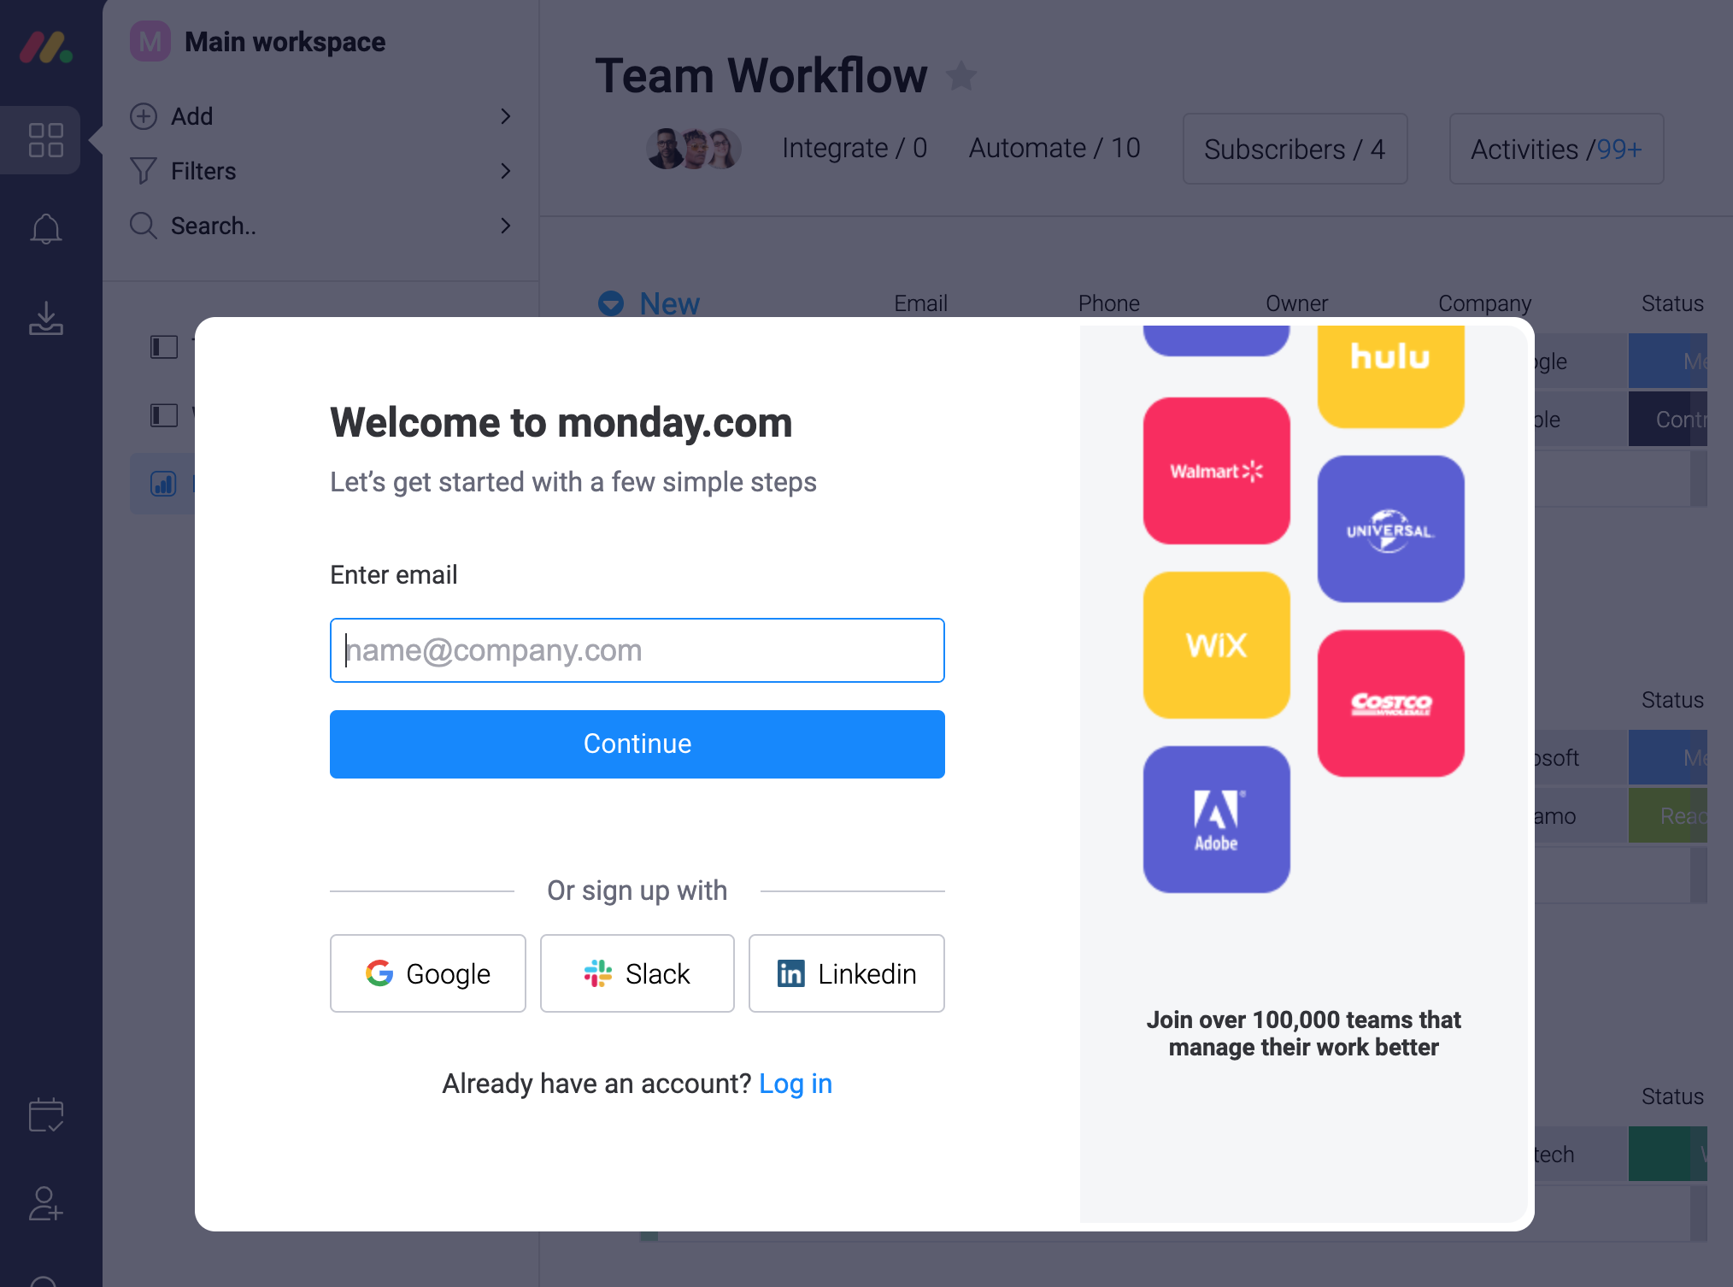
Task: Click the Team Workflow board title
Action: [x=761, y=76]
